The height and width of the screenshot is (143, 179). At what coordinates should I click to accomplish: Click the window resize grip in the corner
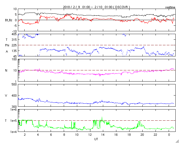[177, 141]
